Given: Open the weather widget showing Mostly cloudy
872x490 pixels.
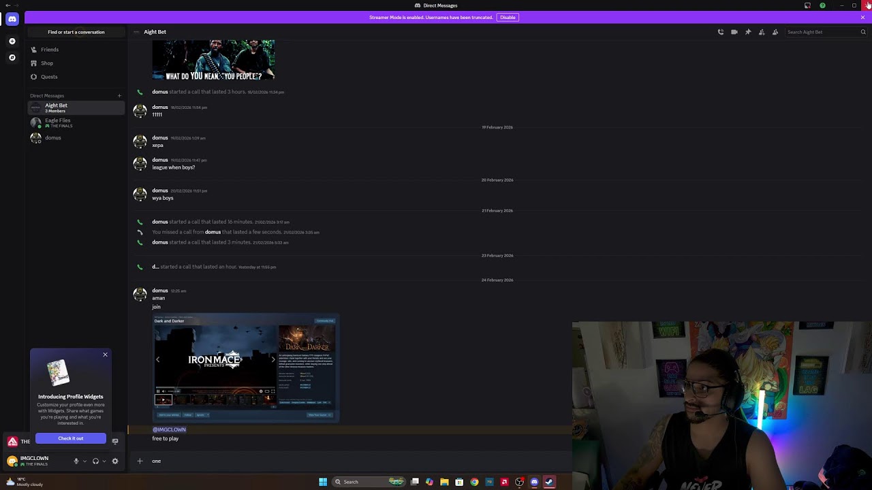Looking at the screenshot, I should 25,482.
